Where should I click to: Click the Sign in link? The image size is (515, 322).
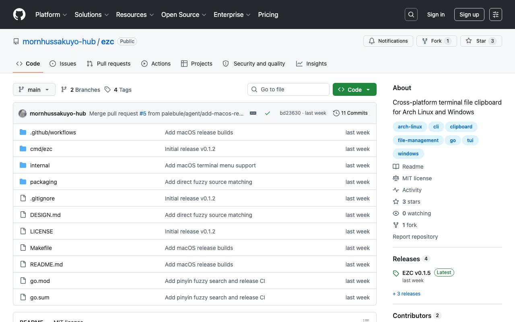[436, 14]
